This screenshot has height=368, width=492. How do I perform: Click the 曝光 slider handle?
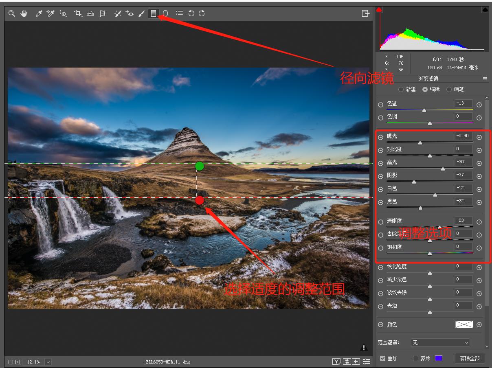[420, 143]
